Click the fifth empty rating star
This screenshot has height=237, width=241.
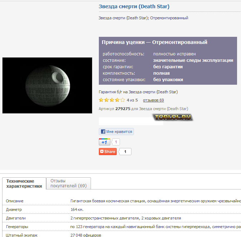point(122,100)
